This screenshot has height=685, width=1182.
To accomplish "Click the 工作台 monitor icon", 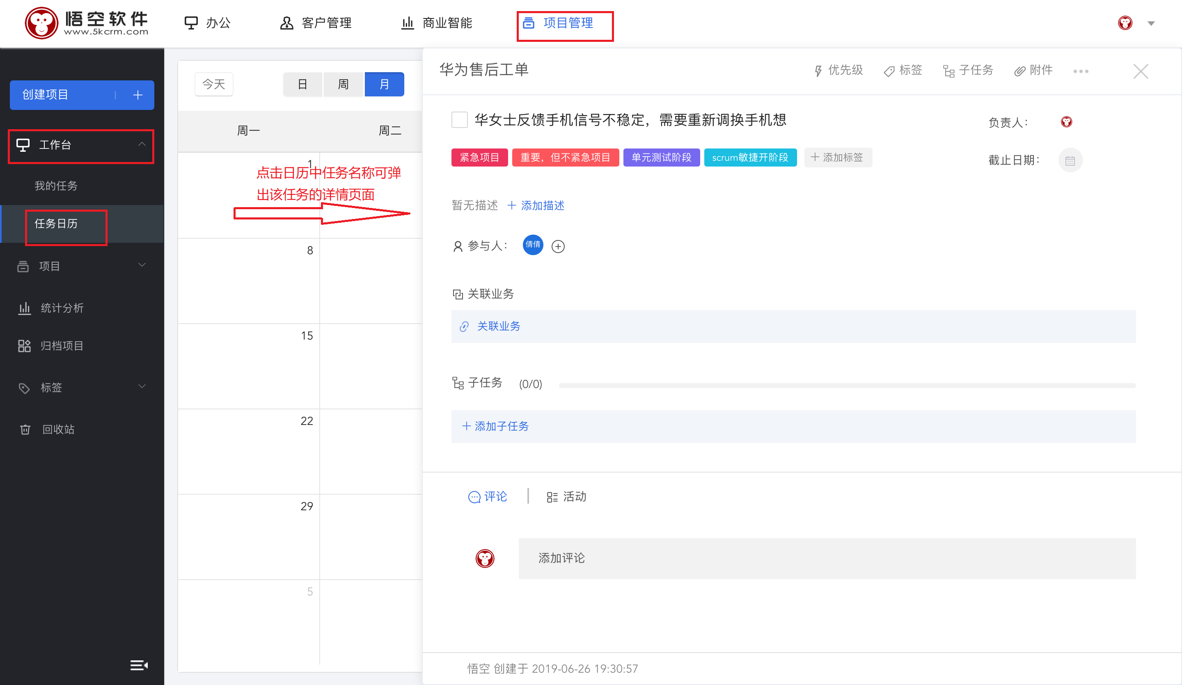I will point(23,145).
